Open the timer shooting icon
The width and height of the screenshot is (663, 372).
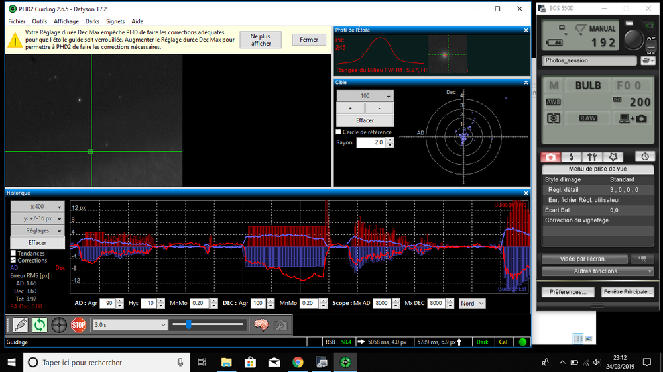[x=645, y=156]
